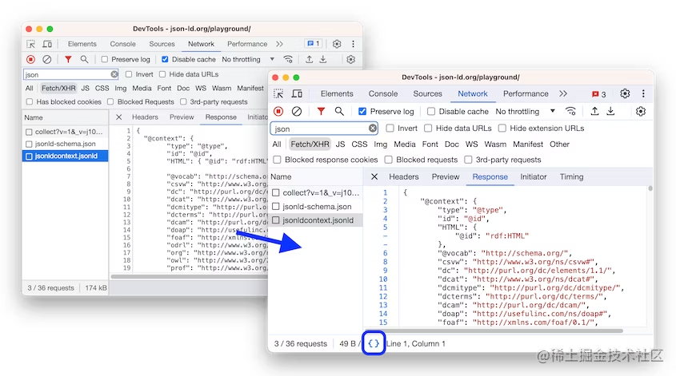Import HAR upload arrow in back window
The image size is (676, 376).
[x=309, y=59]
